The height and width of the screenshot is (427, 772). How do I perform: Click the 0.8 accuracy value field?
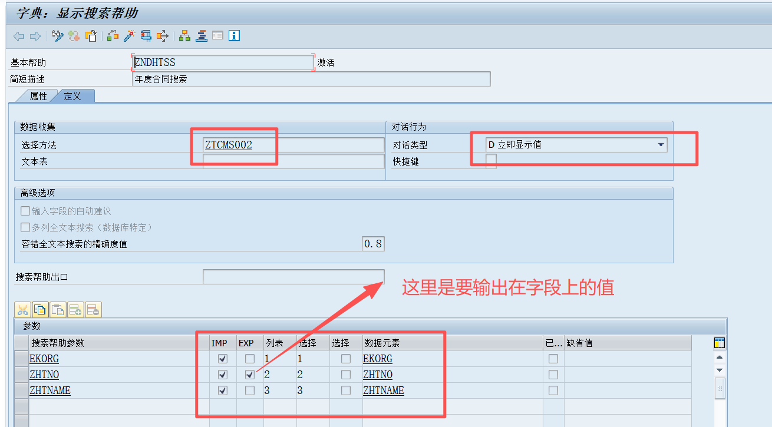(x=373, y=244)
